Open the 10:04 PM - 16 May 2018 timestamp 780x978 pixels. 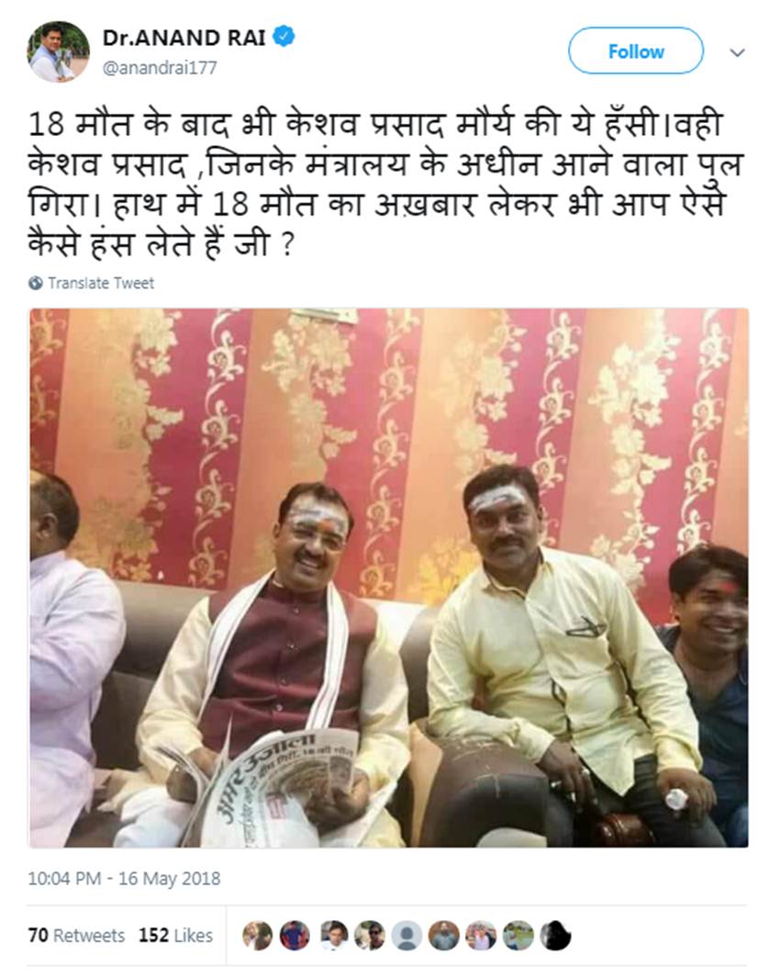pyautogui.click(x=124, y=878)
